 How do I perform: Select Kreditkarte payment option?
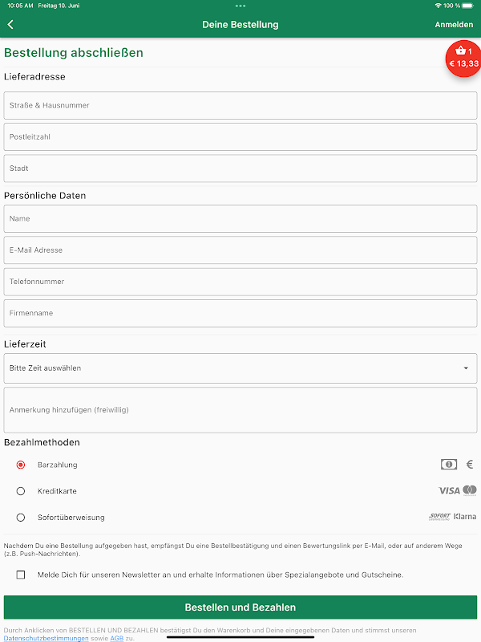click(21, 491)
